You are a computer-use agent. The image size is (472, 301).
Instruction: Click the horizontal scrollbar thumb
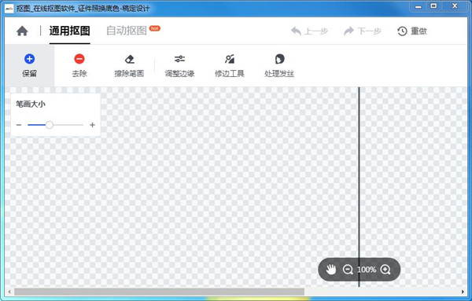pyautogui.click(x=159, y=292)
